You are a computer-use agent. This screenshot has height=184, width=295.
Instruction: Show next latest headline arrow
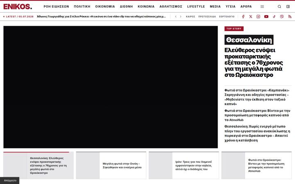181,16
